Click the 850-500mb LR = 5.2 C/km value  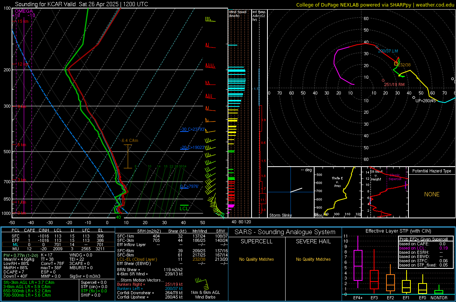coord(27,291)
